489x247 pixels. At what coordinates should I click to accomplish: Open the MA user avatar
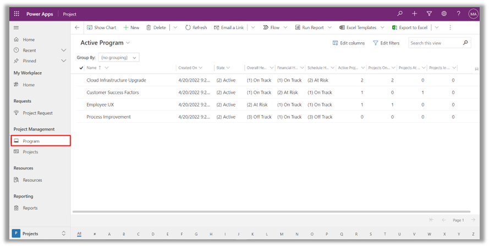pyautogui.click(x=473, y=14)
